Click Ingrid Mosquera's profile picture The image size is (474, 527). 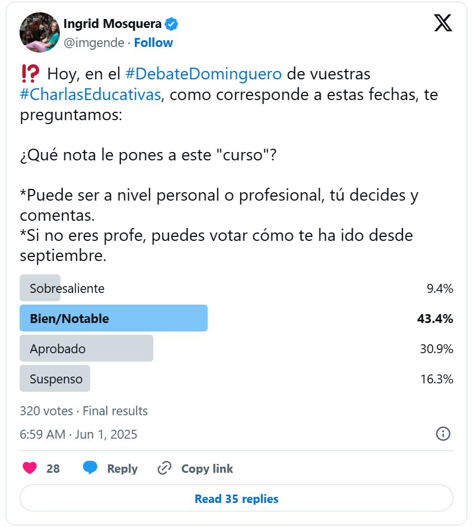(39, 32)
